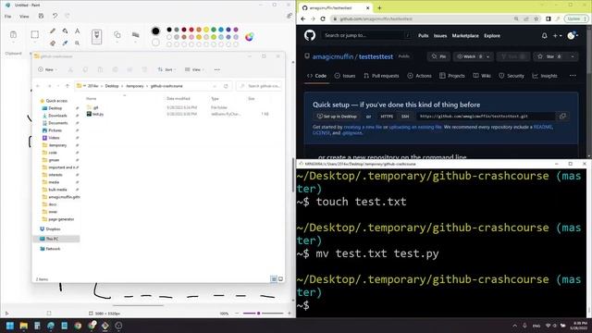The height and width of the screenshot is (333, 592).
Task: Open the amagicmuffin profile link
Action: point(333,56)
